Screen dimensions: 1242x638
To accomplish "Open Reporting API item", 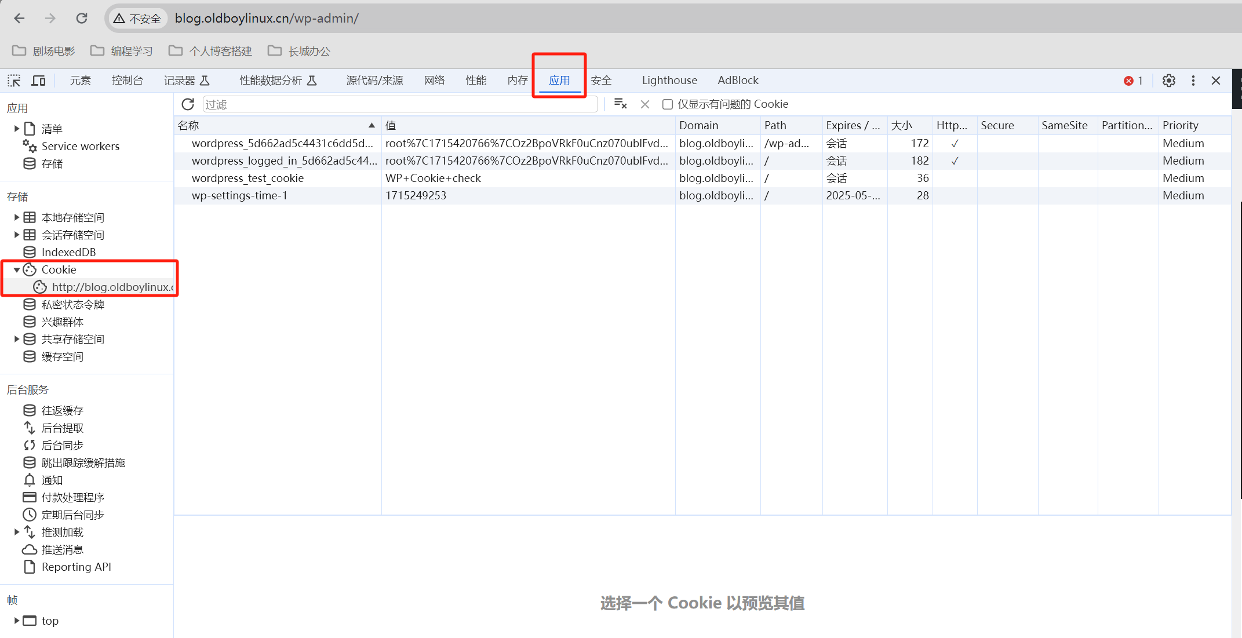I will point(76,567).
